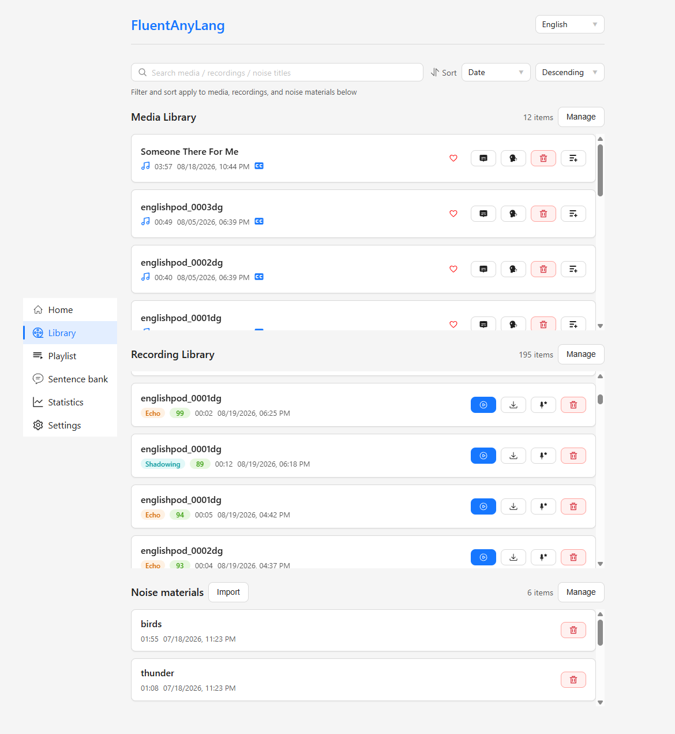The image size is (675, 734).
Task: Click the thunder noise material title
Action: [x=157, y=673]
